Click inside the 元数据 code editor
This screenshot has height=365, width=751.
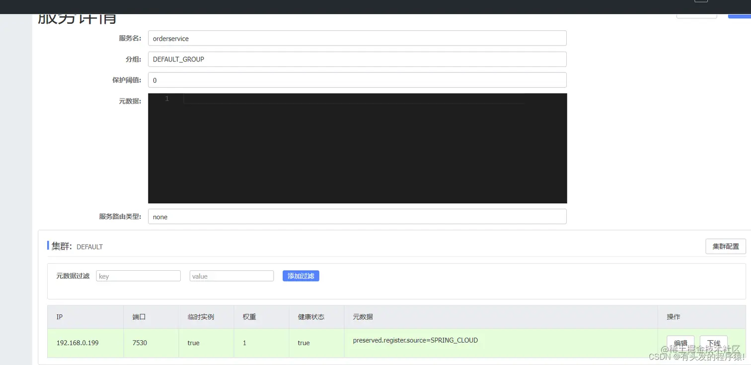point(357,148)
